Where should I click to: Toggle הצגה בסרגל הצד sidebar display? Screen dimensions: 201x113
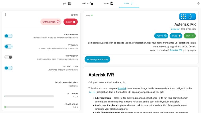8,68
